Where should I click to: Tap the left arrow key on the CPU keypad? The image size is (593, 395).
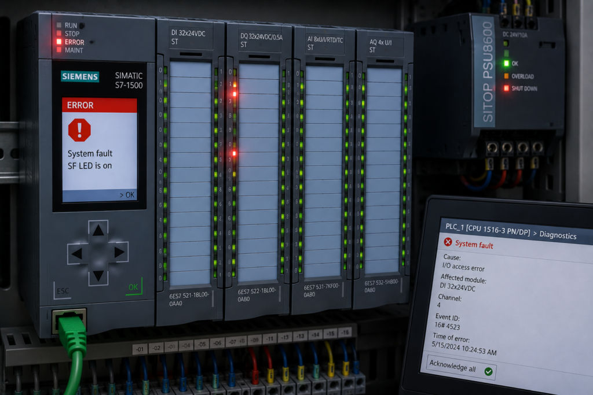78,253
